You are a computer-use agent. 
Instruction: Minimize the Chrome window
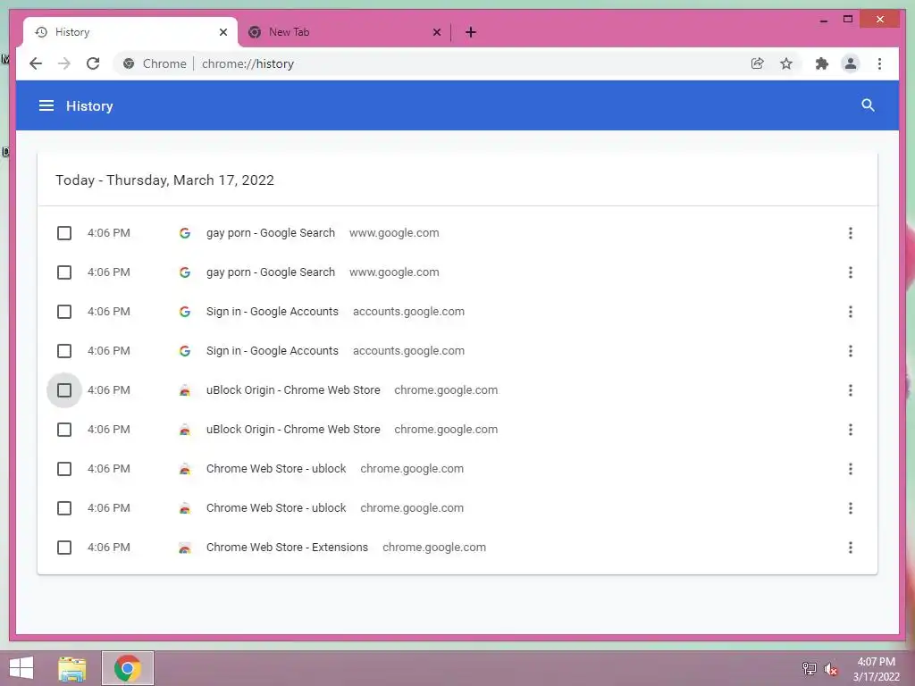pos(823,20)
